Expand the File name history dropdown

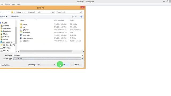pyautogui.click(x=83, y=55)
